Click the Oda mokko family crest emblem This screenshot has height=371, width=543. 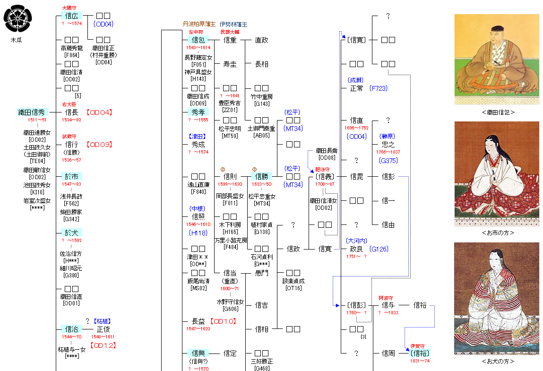(17, 19)
